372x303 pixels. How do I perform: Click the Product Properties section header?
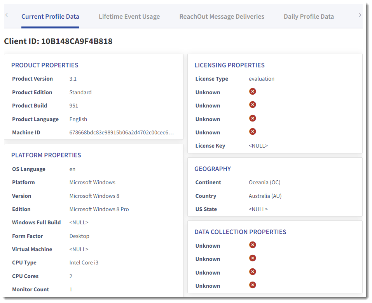[45, 65]
